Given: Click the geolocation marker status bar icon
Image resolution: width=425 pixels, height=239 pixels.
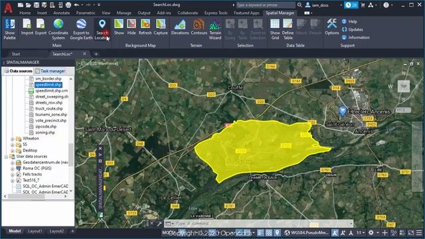Looking at the screenshot, I should coord(277,232).
